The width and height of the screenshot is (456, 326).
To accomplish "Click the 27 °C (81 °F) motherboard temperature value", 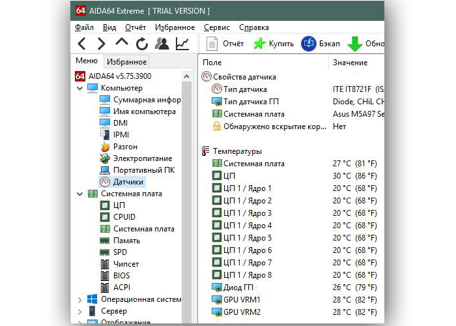I will click(x=355, y=164).
